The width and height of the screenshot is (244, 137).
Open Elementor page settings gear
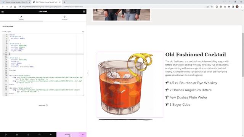[x=6, y=134]
